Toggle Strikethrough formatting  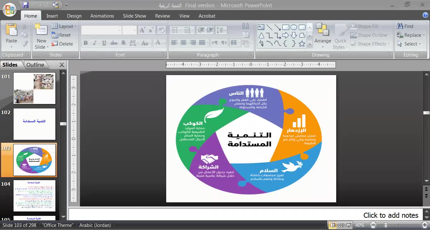coord(114,43)
